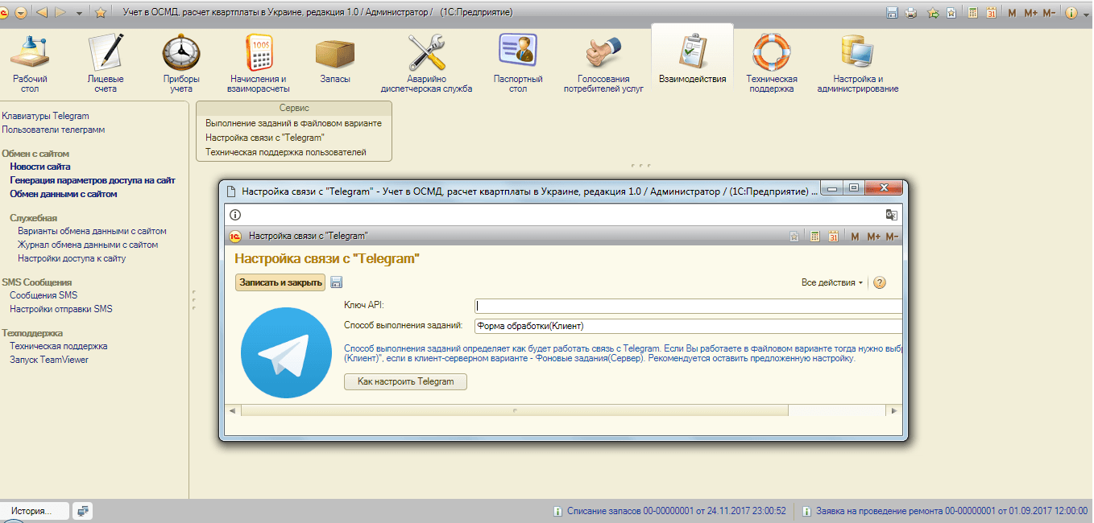Select the Взаимодействия section
The image size is (1094, 523).
point(692,60)
